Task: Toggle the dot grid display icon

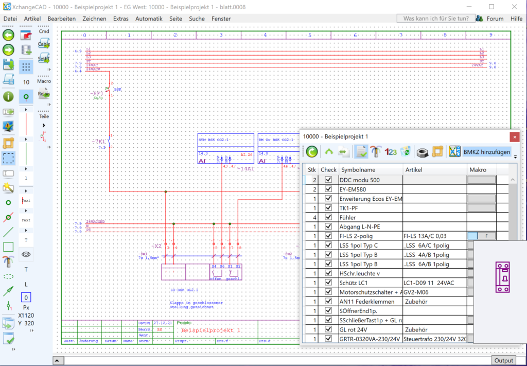Action: (x=26, y=67)
